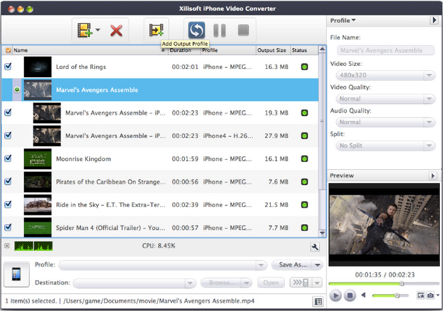Image resolution: width=443 pixels, height=311 pixels.
Task: Open the Split dropdown
Action: point(385,145)
